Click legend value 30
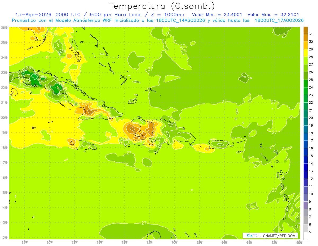This screenshot has height=246, width=318. click(x=311, y=42)
